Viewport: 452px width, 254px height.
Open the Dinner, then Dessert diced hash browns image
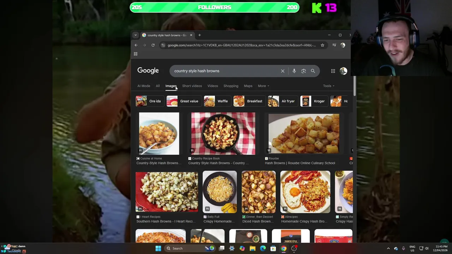click(x=258, y=192)
